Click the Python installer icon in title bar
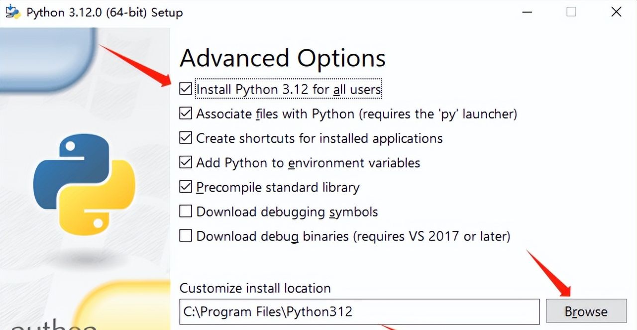Screen dimensions: 637x330 tap(12, 11)
